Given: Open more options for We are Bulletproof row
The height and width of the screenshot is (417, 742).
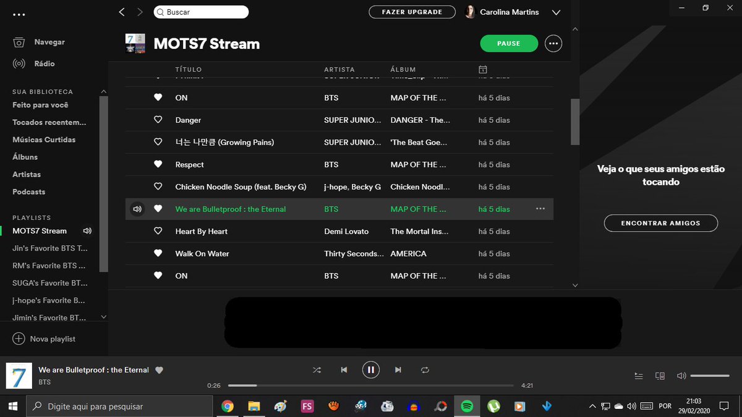Looking at the screenshot, I should pos(540,209).
